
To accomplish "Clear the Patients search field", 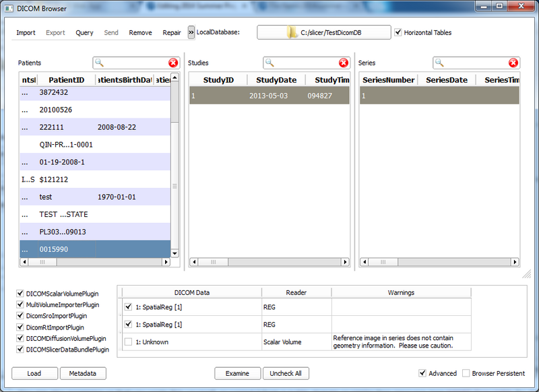I will (173, 63).
